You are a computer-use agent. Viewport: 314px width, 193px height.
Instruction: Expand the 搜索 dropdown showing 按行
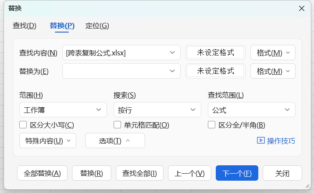[157, 110]
